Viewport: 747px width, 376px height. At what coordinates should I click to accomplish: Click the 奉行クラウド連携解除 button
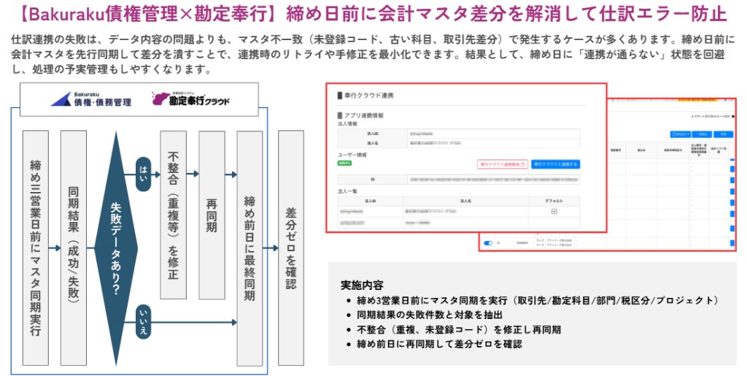coord(502,164)
